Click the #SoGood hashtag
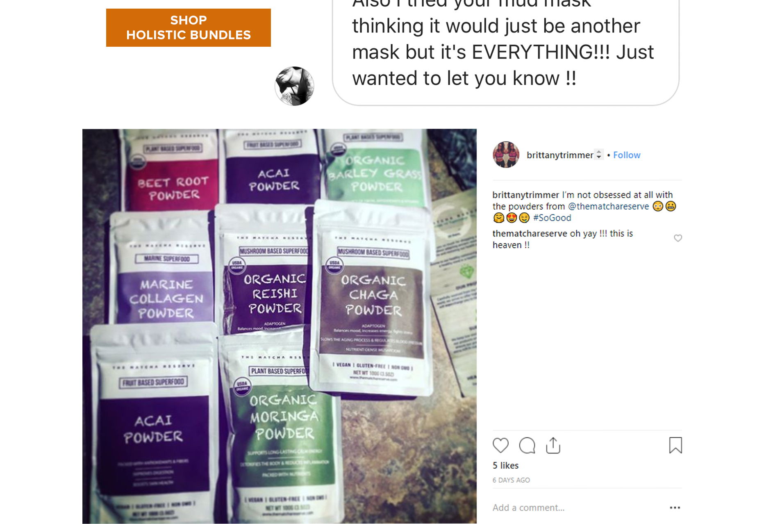 pos(552,218)
